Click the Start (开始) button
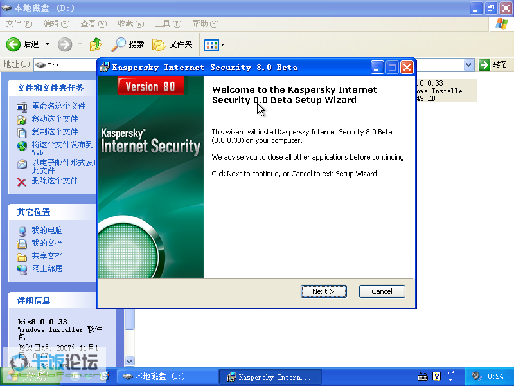 [x=30, y=376]
